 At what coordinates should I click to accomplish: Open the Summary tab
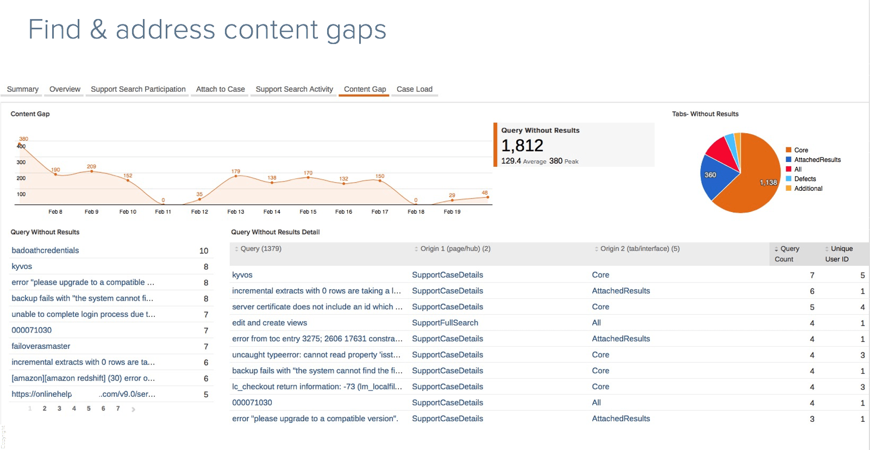pyautogui.click(x=22, y=89)
